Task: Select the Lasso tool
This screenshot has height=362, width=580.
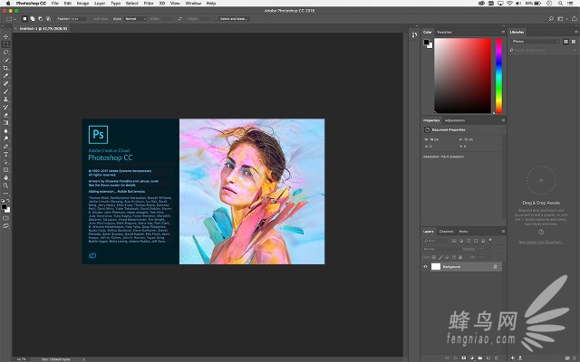Action: 5,52
